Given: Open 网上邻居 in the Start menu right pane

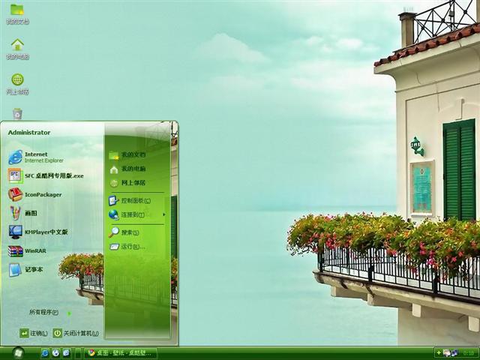Looking at the screenshot, I should pos(127,183).
